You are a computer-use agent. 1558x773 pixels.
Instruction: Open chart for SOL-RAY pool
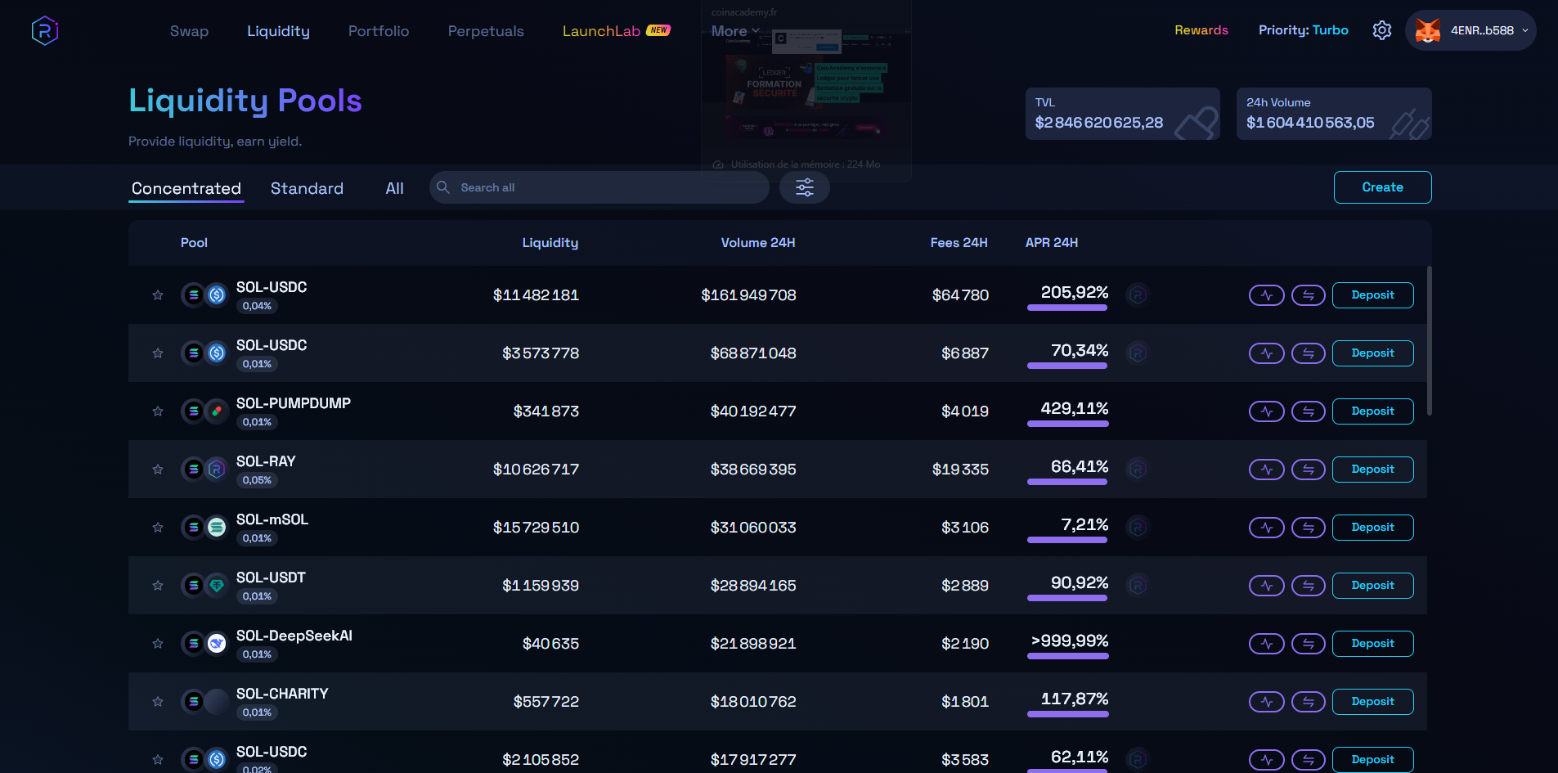[x=1267, y=470]
